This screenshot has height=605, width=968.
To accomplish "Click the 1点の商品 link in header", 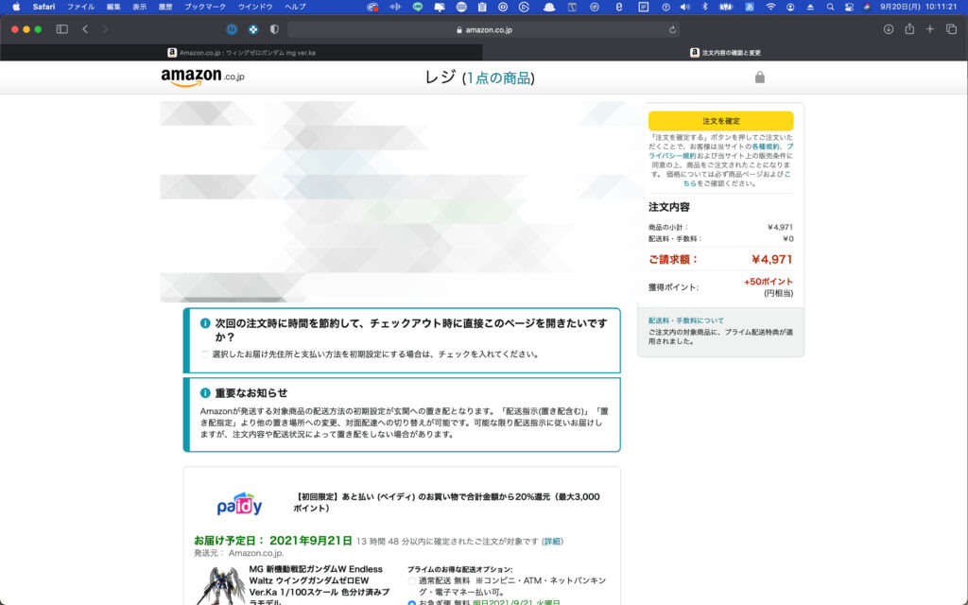I will pyautogui.click(x=498, y=78).
